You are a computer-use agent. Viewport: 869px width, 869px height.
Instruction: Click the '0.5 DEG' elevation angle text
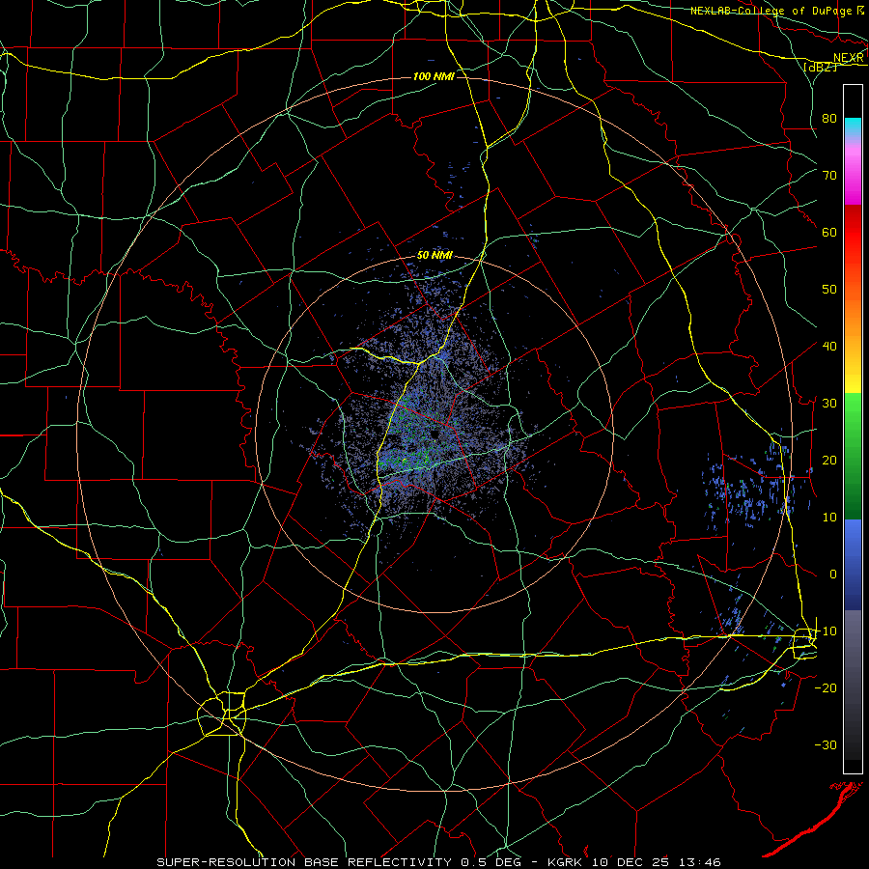[490, 862]
